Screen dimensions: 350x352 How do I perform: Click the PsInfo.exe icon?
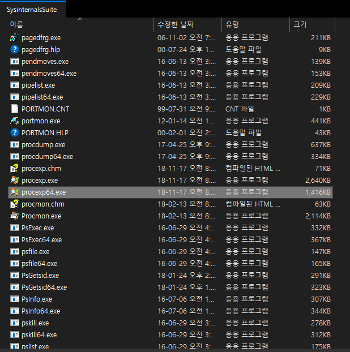point(15,299)
